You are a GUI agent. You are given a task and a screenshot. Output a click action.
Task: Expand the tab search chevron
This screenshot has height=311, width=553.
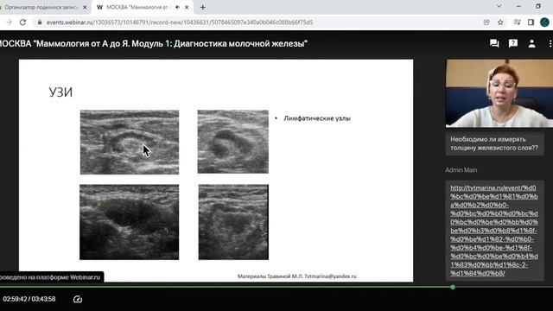(499, 6)
